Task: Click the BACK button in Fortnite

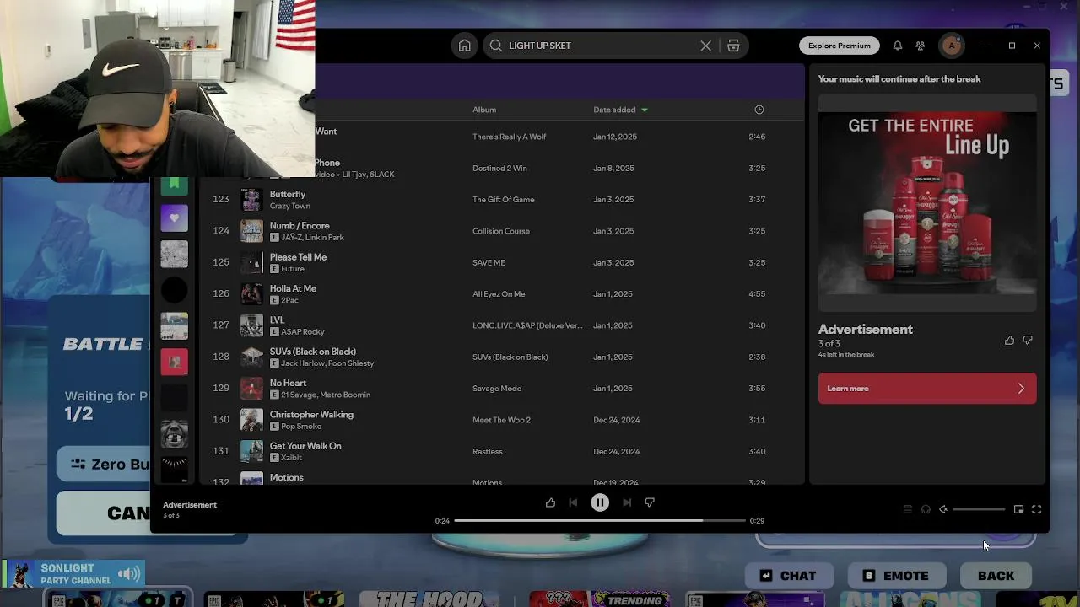Action: (996, 576)
